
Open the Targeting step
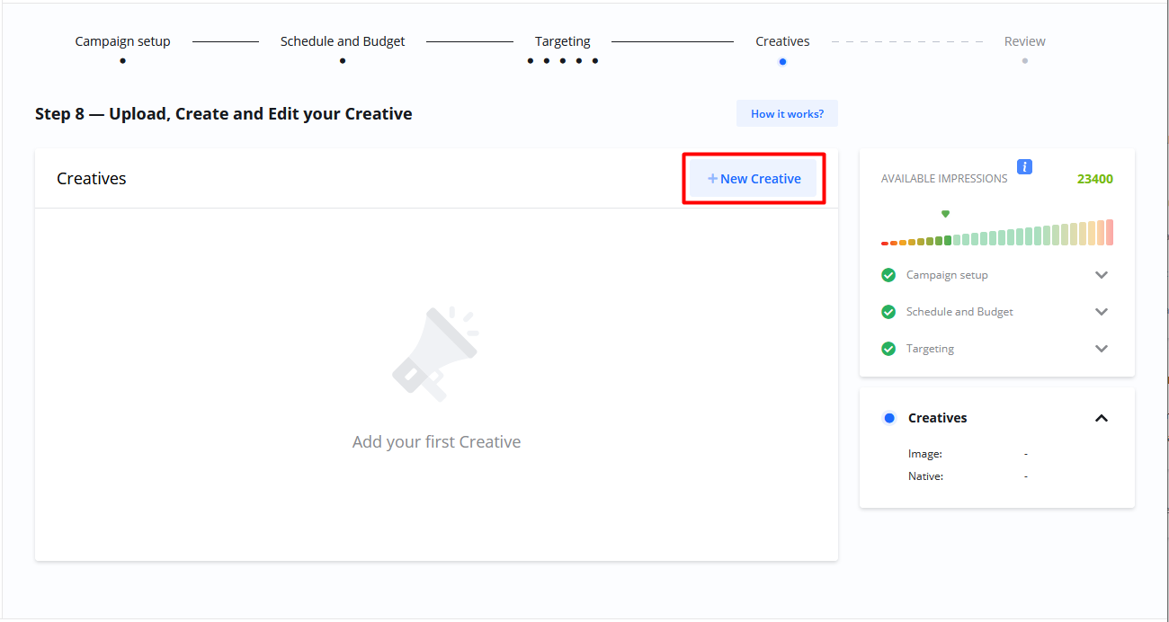(562, 41)
